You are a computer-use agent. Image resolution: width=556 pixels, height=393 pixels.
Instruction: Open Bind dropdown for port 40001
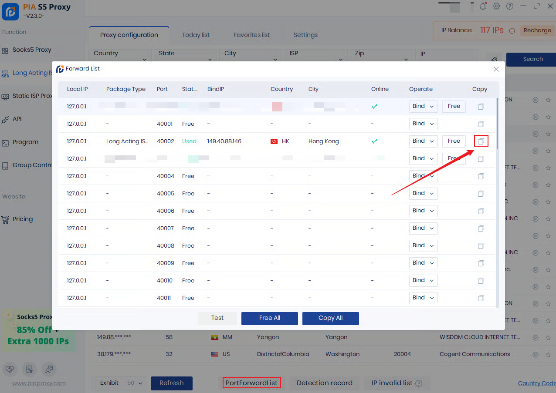(423, 124)
